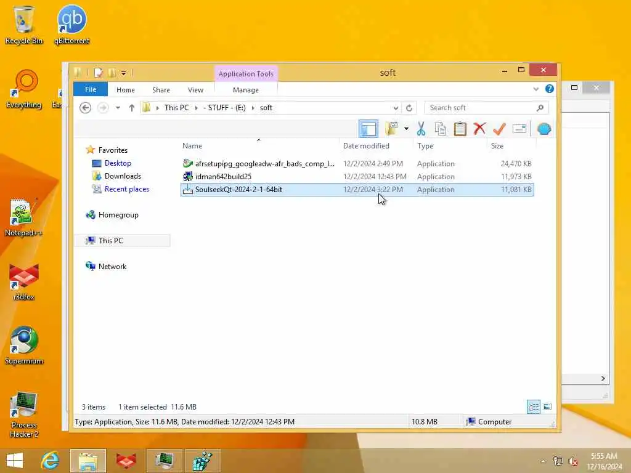631x473 pixels.
Task: Open the Manage ribbon tab
Action: coord(246,90)
